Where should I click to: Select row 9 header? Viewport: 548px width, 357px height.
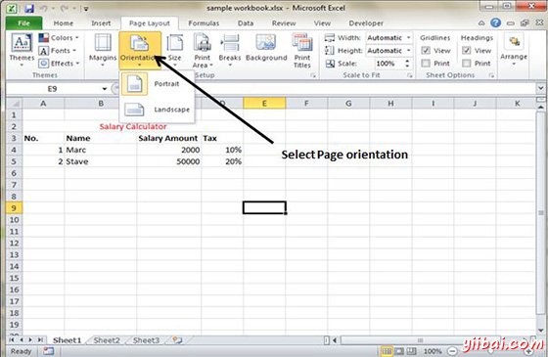14,207
